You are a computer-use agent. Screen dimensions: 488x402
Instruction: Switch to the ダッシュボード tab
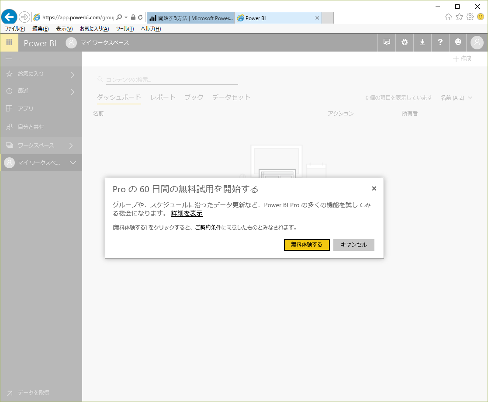pos(119,97)
